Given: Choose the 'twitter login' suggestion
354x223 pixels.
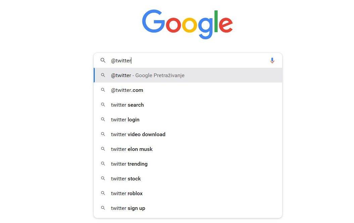Looking at the screenshot, I should pyautogui.click(x=125, y=119).
